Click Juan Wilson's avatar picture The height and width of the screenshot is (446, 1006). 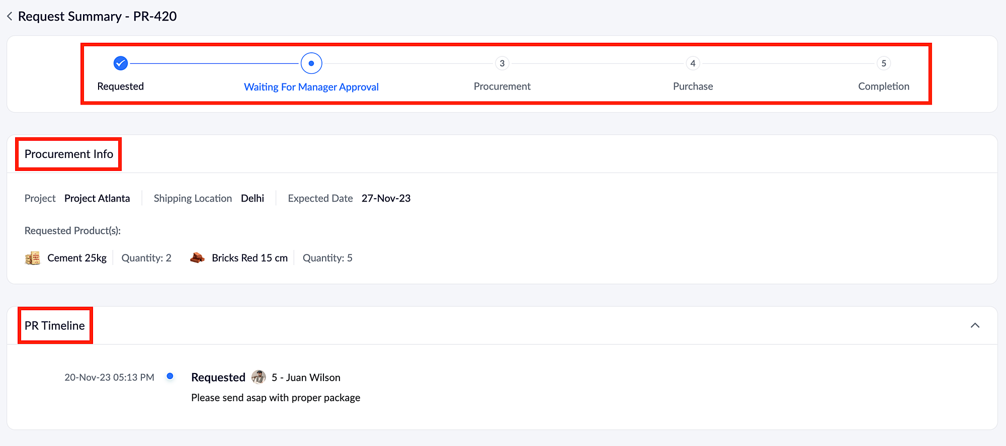point(259,377)
